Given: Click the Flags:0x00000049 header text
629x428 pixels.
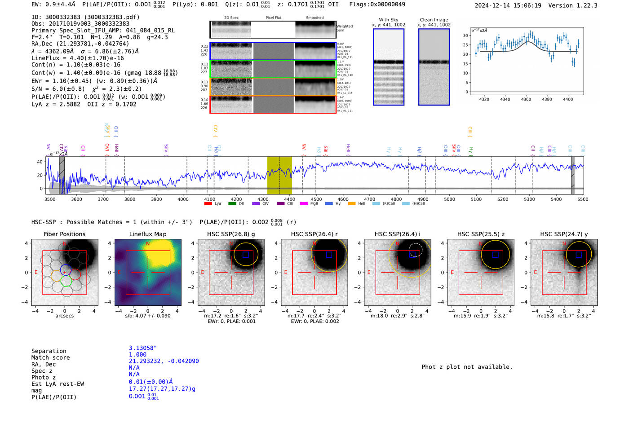Looking at the screenshot, I should (x=377, y=4).
